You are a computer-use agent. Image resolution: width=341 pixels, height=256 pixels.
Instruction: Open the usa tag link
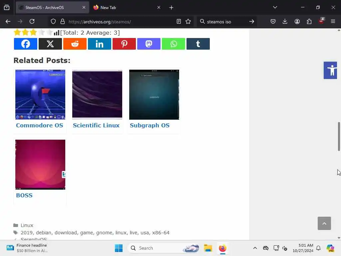tap(145, 233)
